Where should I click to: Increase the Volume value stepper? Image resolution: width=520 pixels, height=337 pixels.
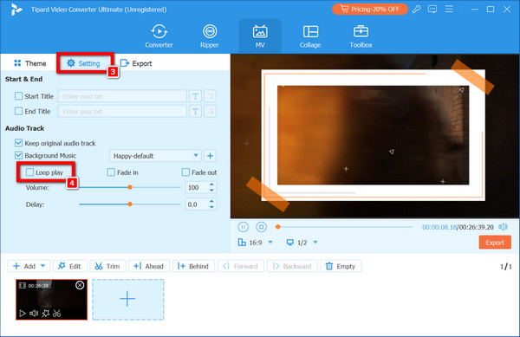point(212,185)
